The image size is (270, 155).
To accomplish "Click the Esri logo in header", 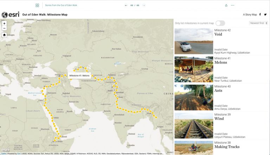I will [10, 14].
